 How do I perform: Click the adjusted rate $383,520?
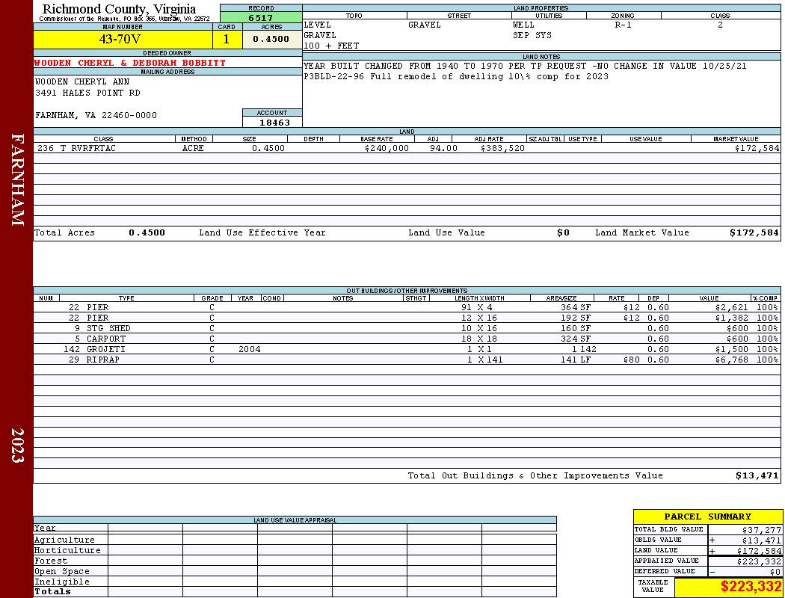[502, 149]
